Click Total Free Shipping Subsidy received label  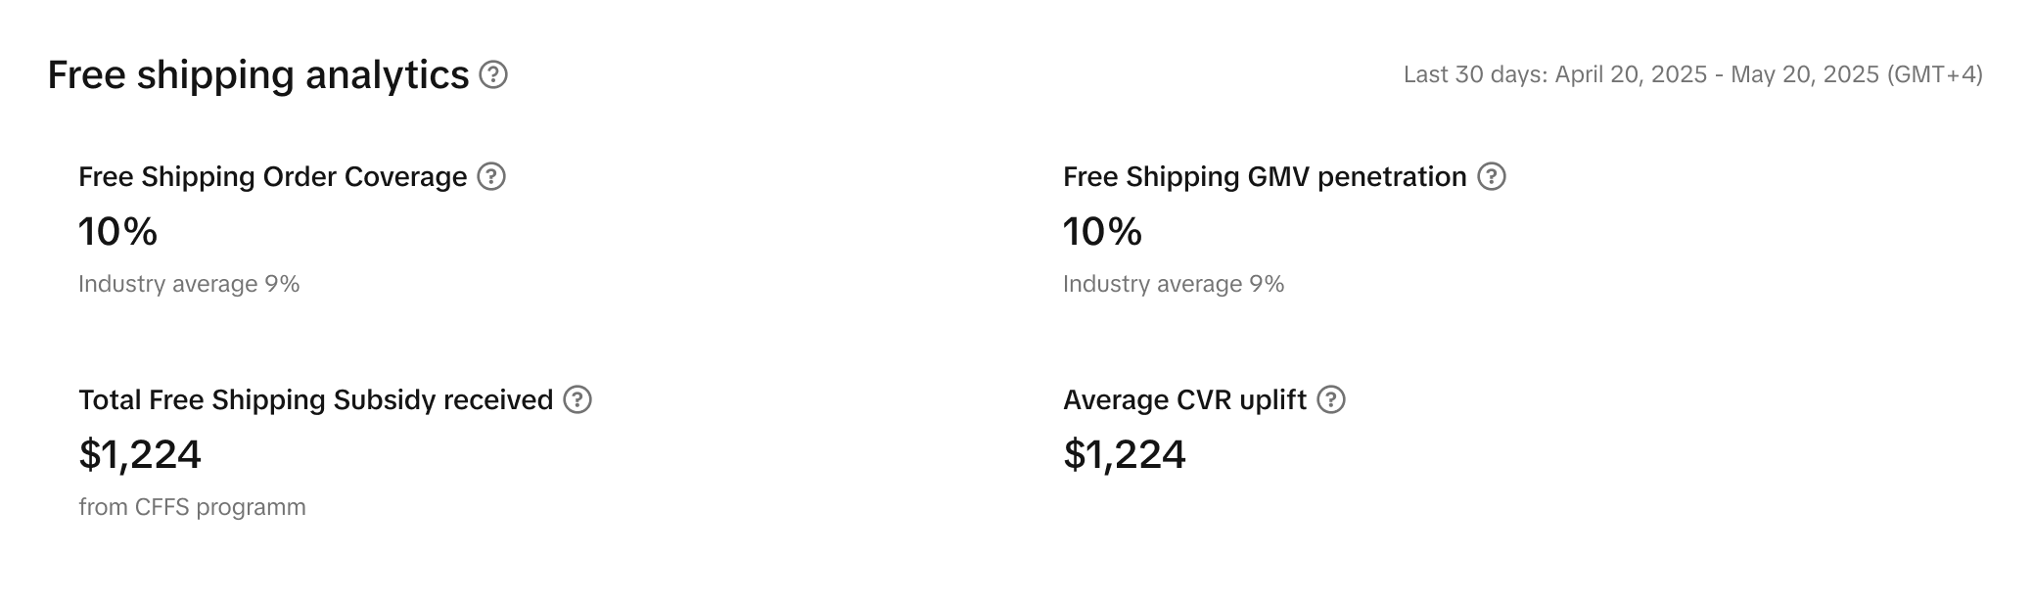pyautogui.click(x=315, y=399)
